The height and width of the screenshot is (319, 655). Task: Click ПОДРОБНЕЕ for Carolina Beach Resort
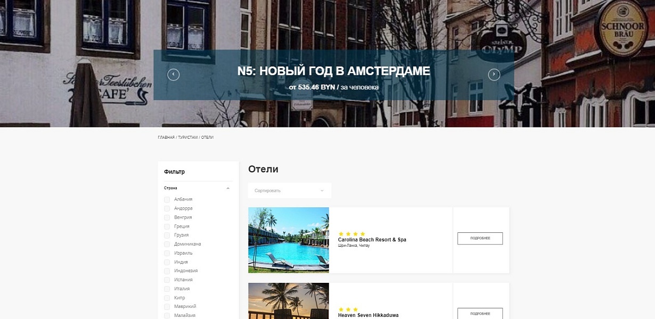point(480,238)
